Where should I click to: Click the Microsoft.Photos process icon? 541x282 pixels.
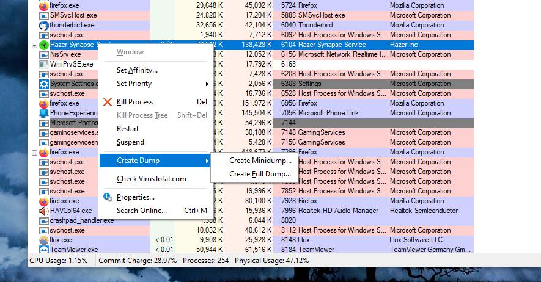[44, 123]
